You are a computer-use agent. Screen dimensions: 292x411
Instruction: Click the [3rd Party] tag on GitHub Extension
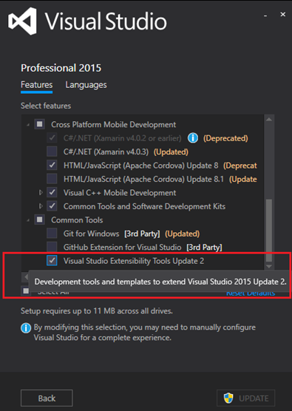(204, 247)
